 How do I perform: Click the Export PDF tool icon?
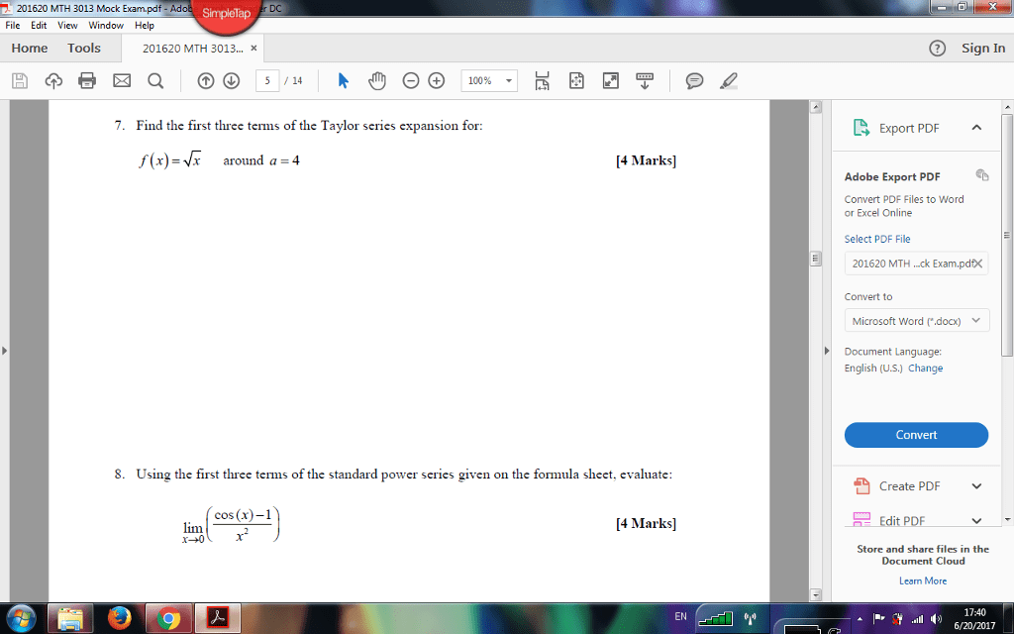862,128
